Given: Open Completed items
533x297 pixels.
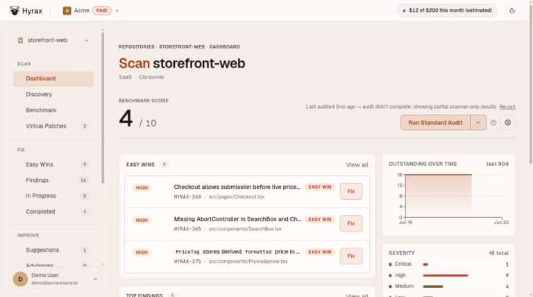Looking at the screenshot, I should coord(53,212).
